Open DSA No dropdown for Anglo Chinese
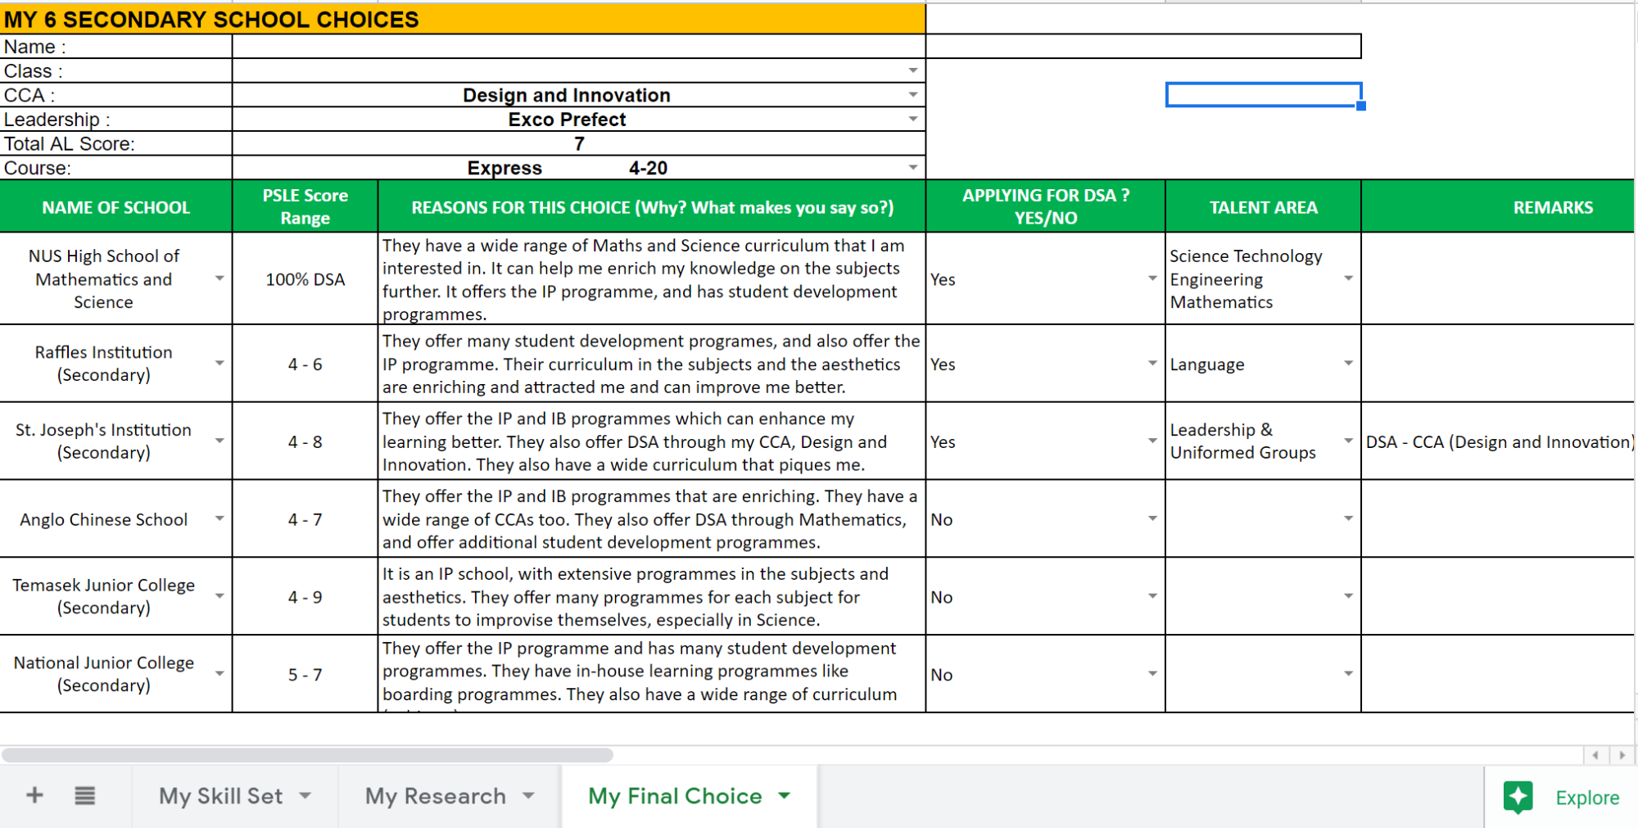The image size is (1638, 828). click(1152, 519)
